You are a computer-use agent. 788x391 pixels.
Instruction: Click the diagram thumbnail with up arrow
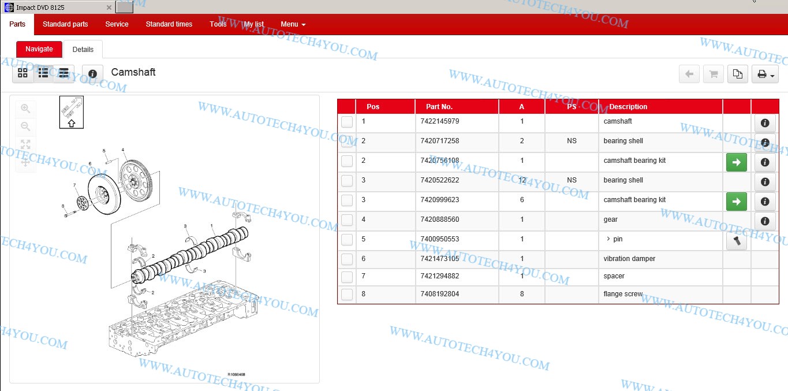(x=72, y=112)
